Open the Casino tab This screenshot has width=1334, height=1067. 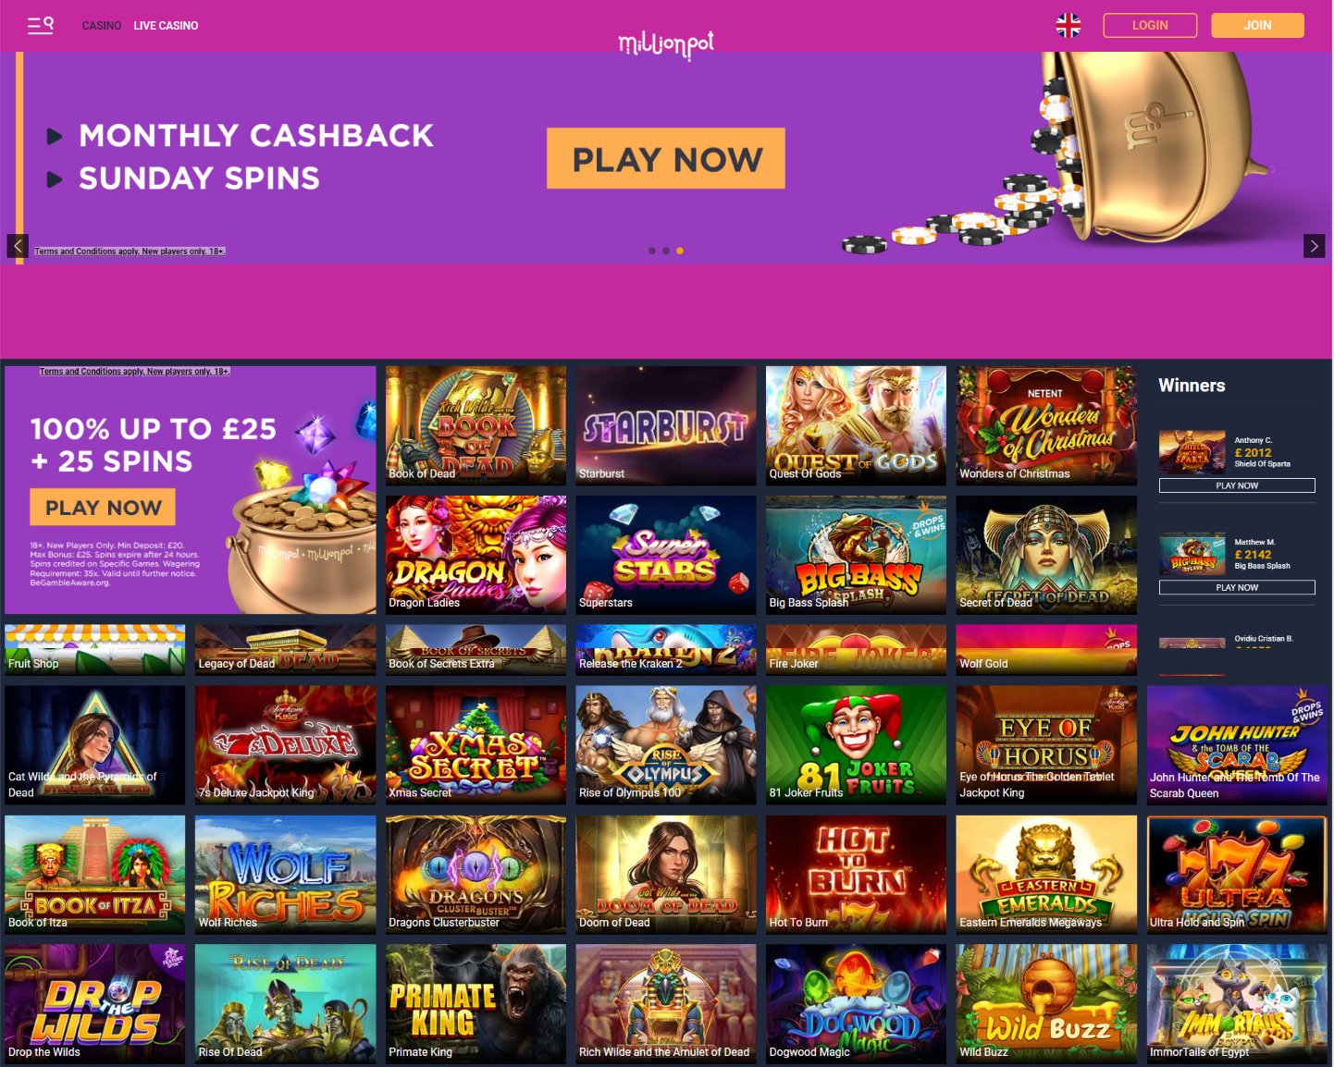click(x=102, y=26)
